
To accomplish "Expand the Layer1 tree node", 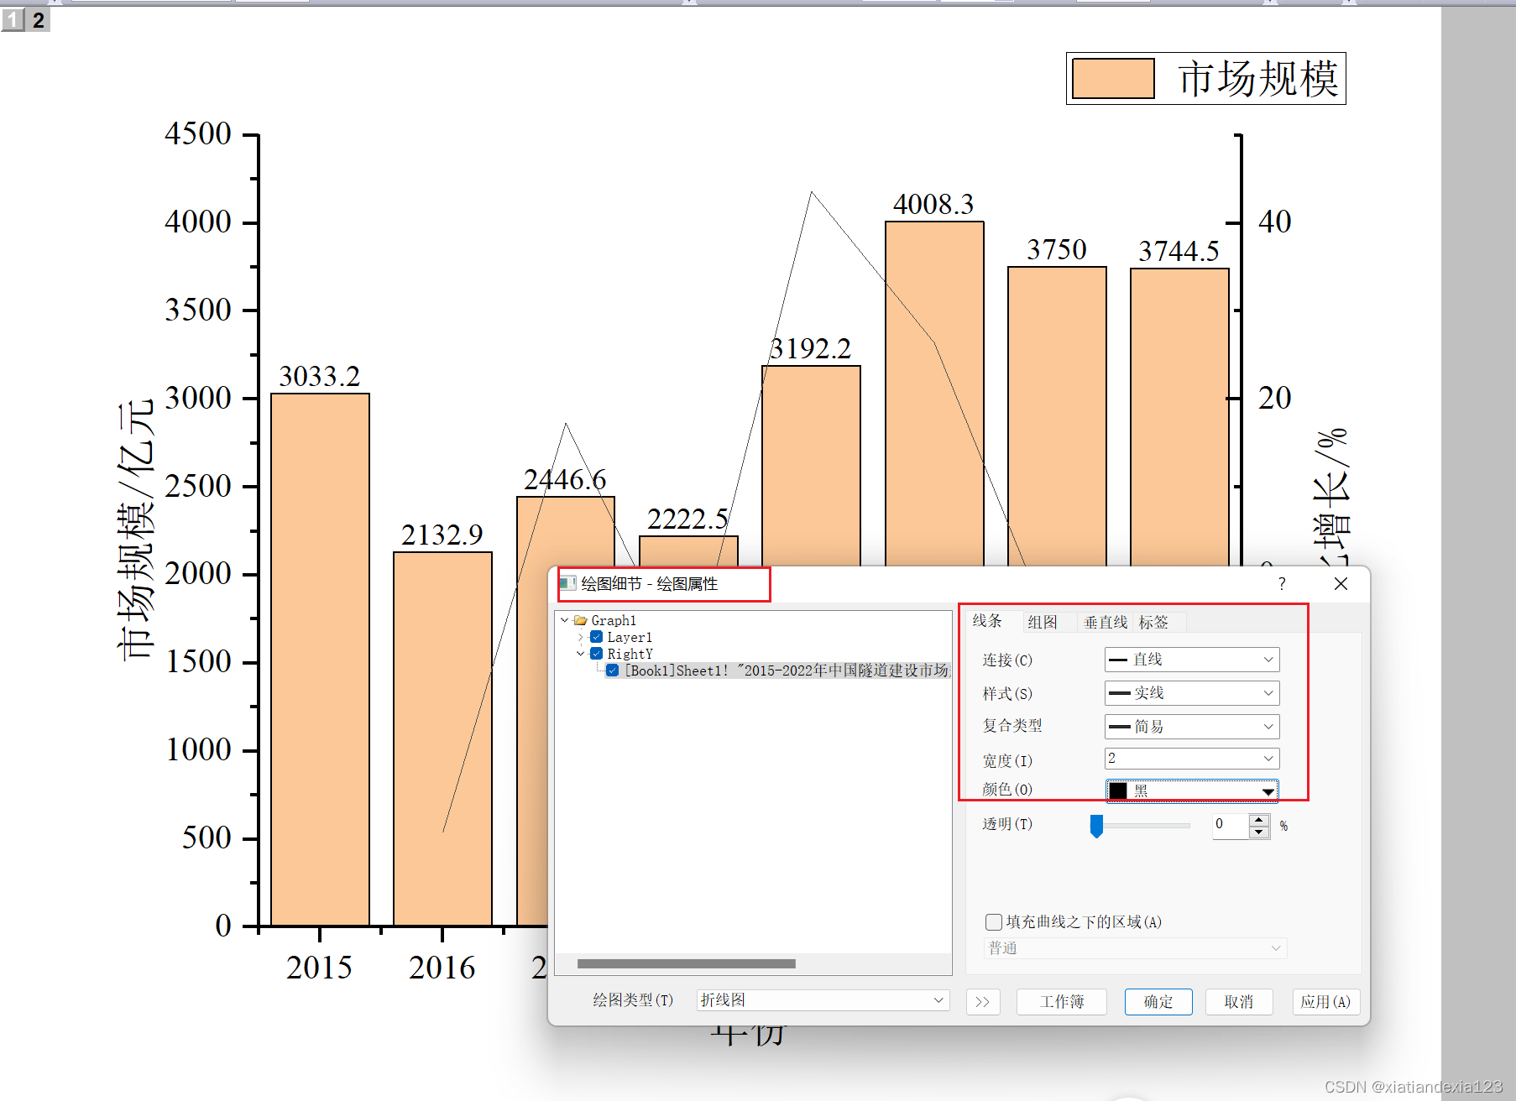I will [581, 638].
